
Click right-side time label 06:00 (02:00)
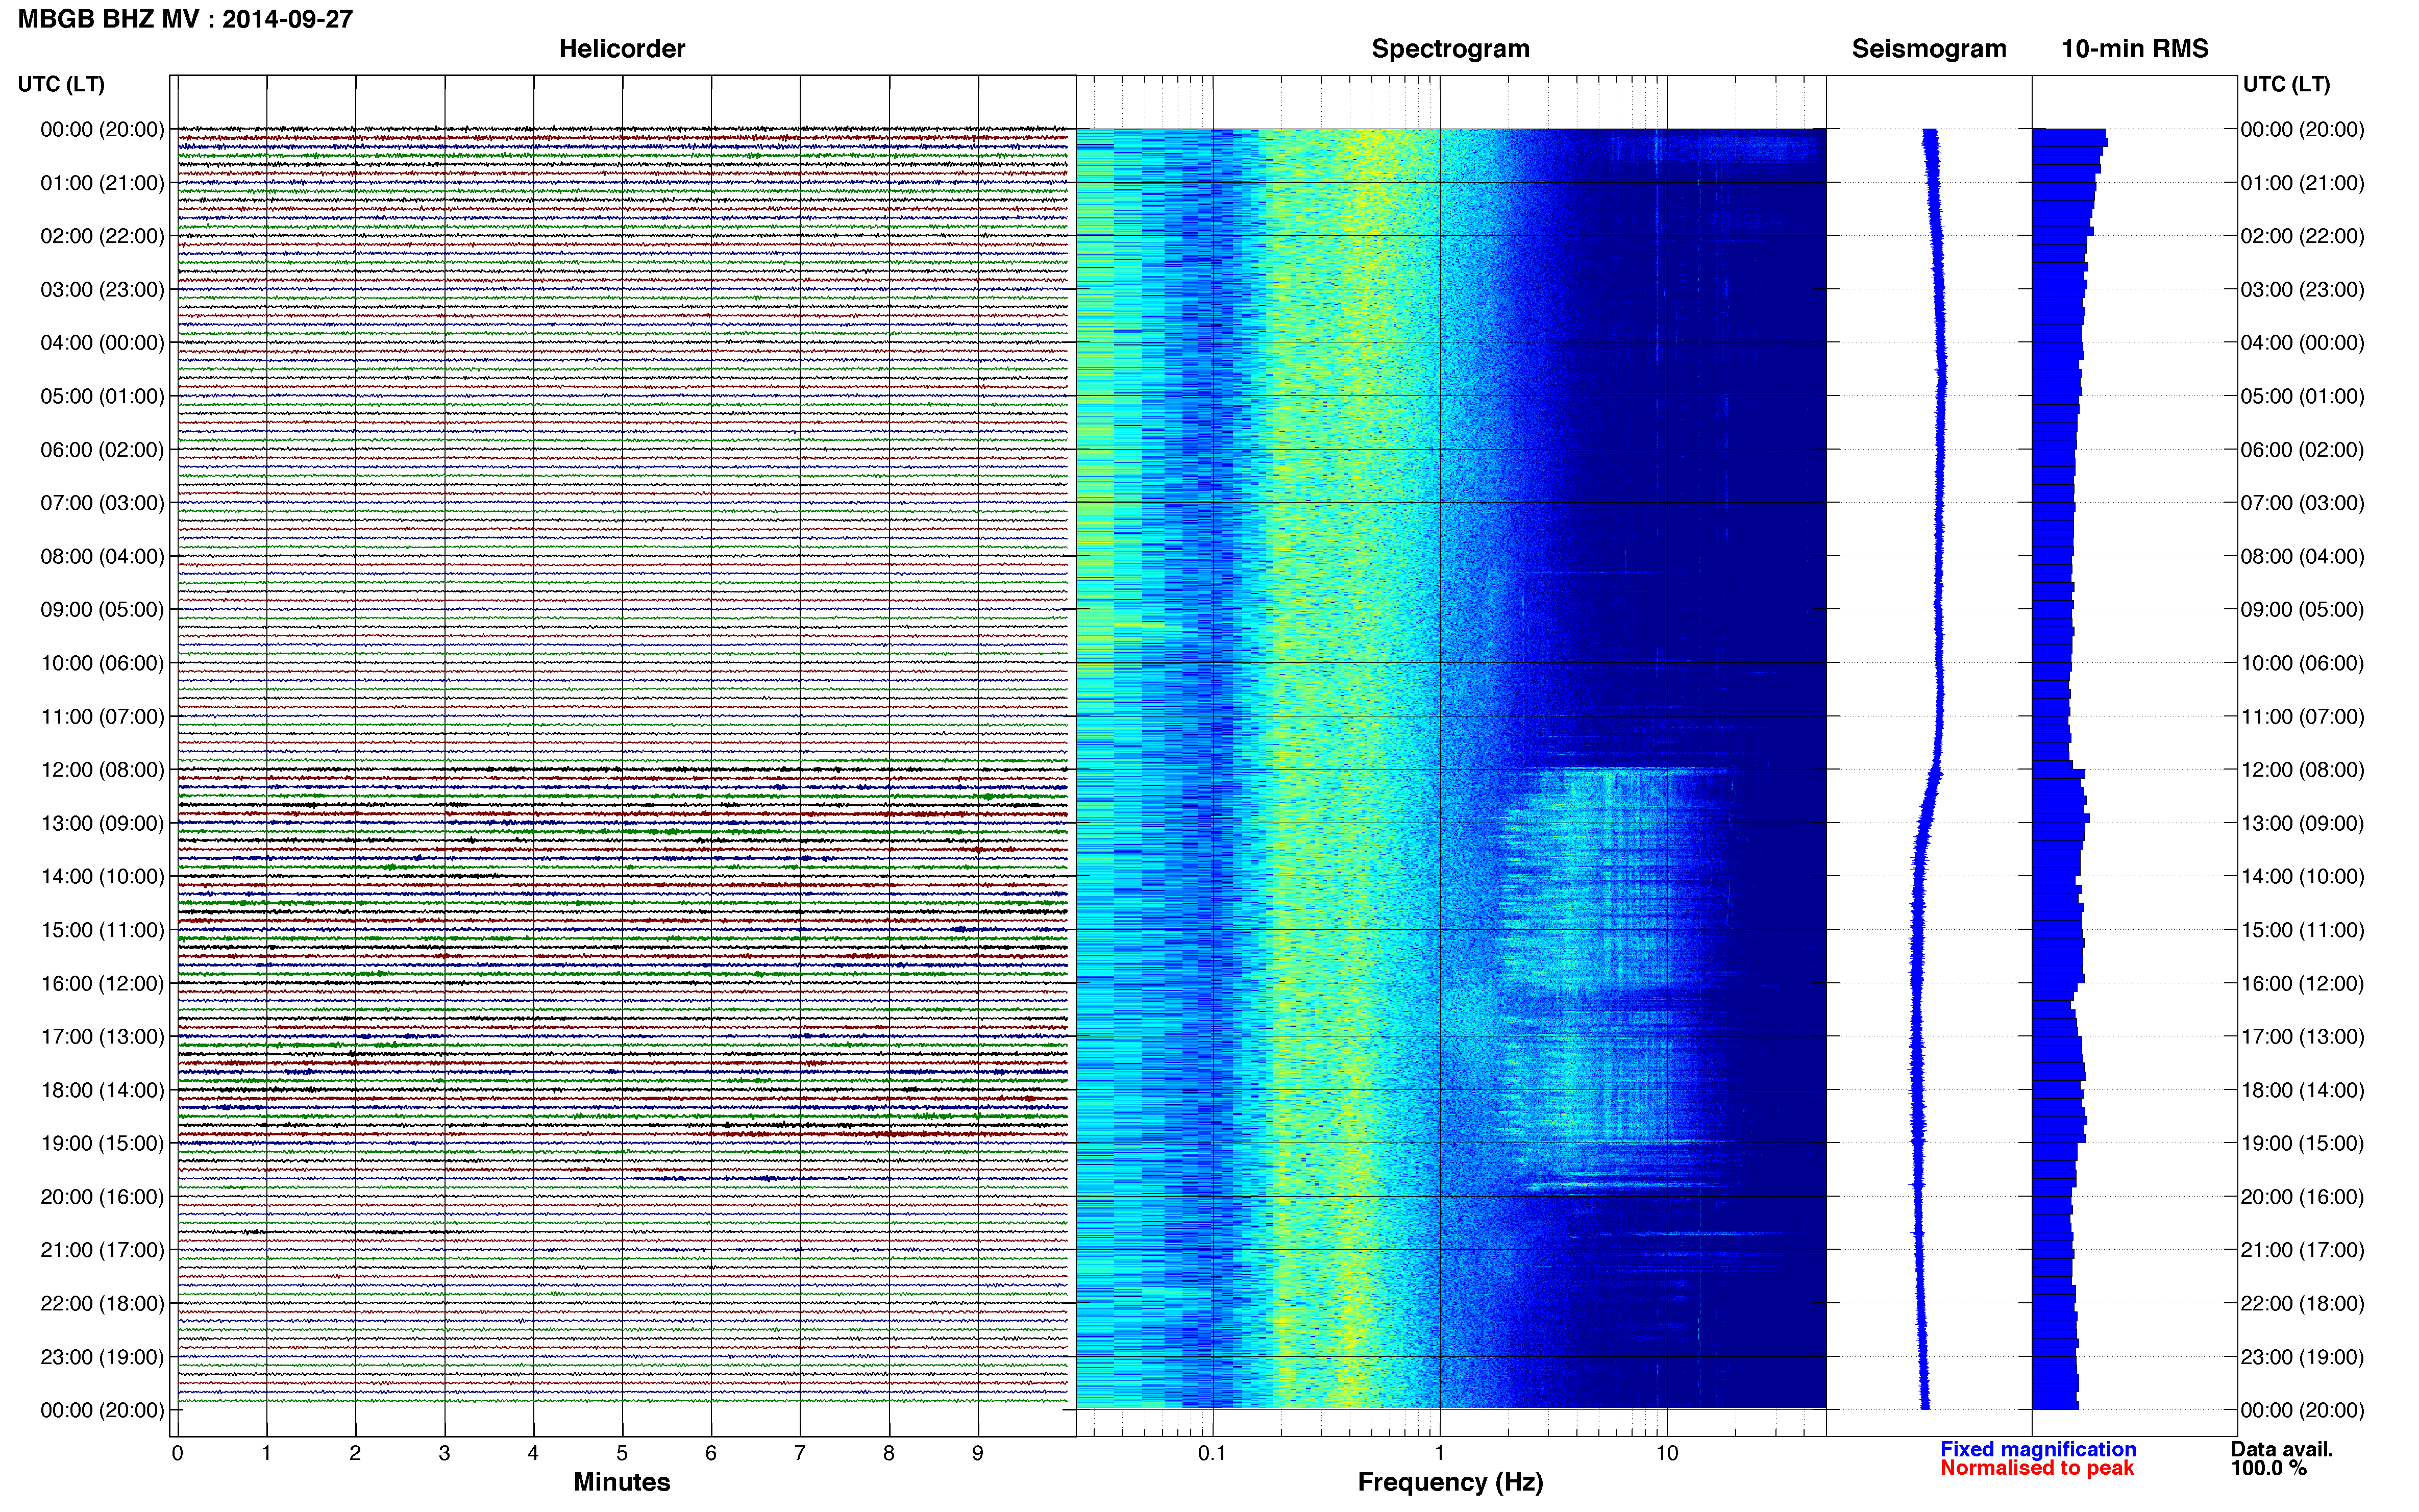[x=2302, y=450]
